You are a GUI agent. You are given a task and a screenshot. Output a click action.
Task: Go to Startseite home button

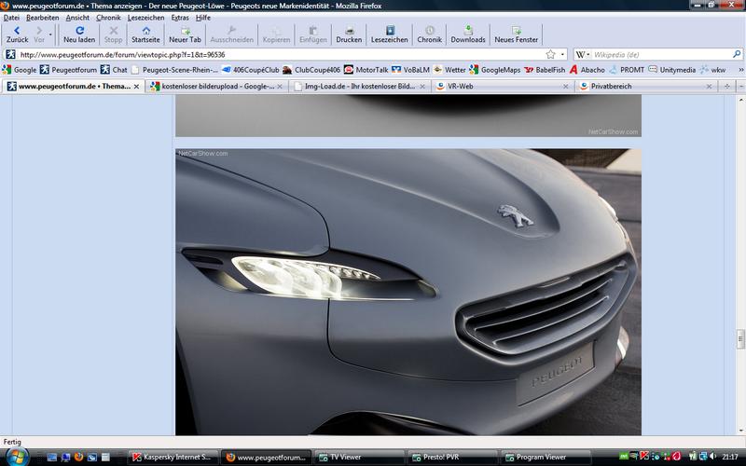[x=145, y=34]
